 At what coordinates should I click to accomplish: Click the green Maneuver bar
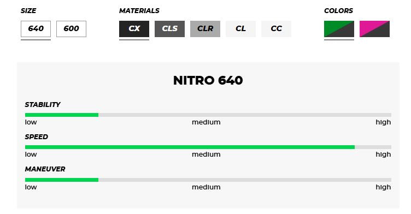tap(62, 180)
